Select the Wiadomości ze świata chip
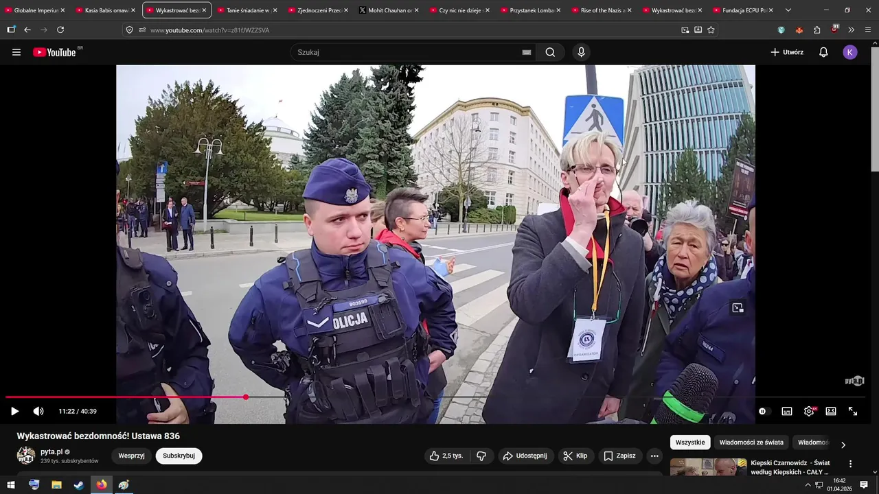The height and width of the screenshot is (494, 879). click(751, 443)
